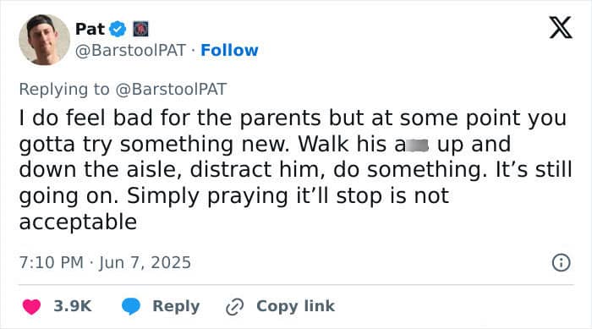This screenshot has height=329, width=592.
Task: Click the X logo icon
Action: coord(561,27)
